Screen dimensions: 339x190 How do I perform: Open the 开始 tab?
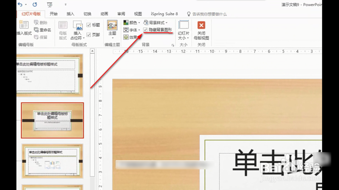tap(54, 14)
